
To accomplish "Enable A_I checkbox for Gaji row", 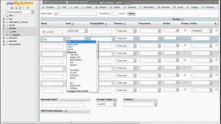I will [x=217, y=38].
